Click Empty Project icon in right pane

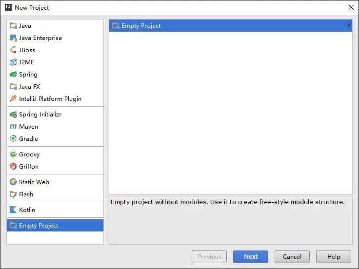(116, 26)
